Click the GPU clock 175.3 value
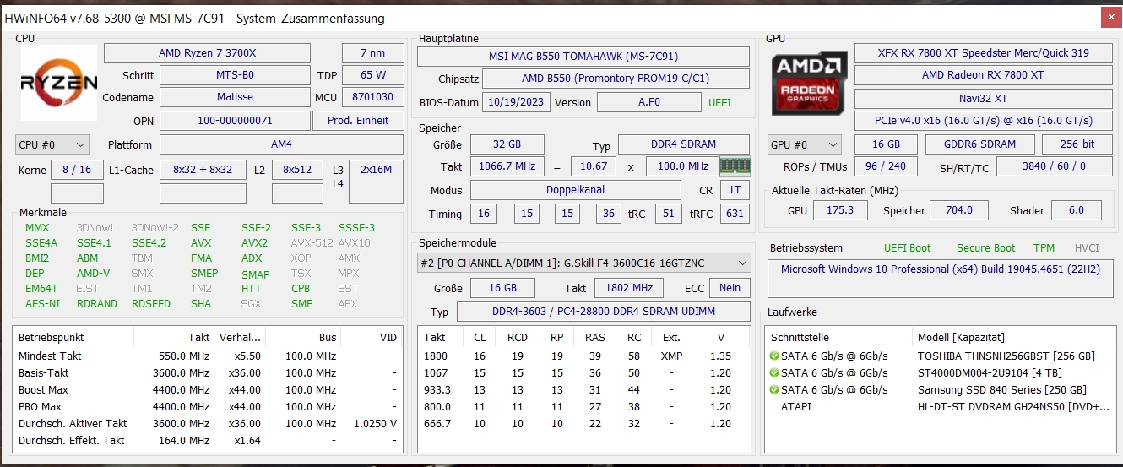 (x=840, y=210)
